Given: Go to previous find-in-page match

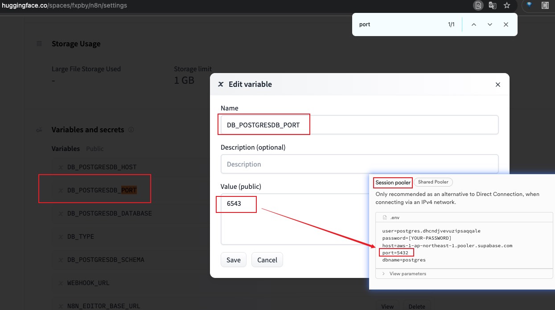Looking at the screenshot, I should (x=474, y=24).
